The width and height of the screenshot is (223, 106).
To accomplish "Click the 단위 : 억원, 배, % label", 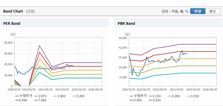I will click(175, 11).
